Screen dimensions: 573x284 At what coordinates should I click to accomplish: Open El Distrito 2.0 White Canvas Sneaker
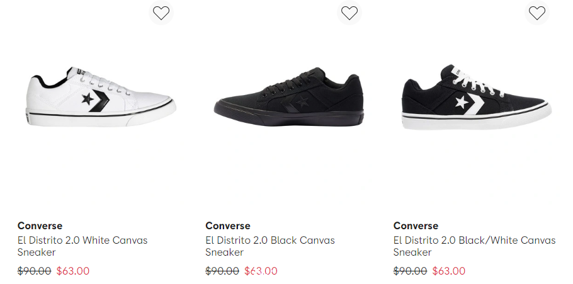coord(82,246)
